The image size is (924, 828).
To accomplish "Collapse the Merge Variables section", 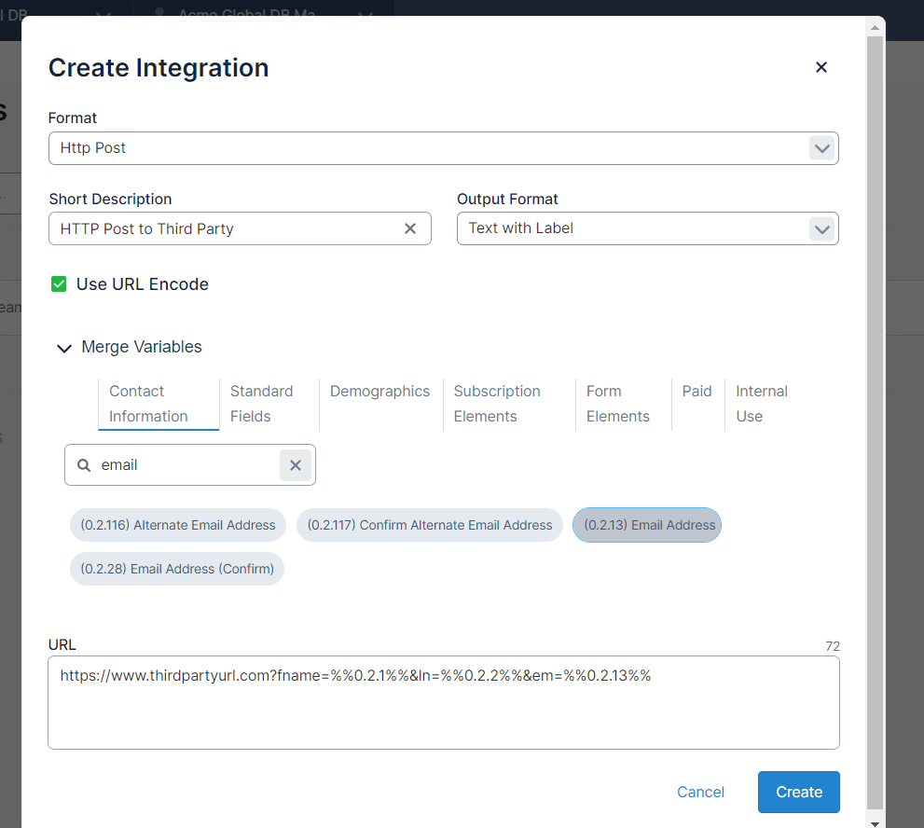I will [64, 348].
